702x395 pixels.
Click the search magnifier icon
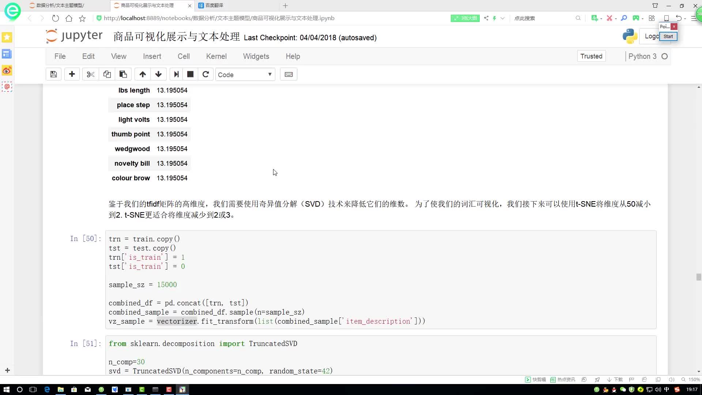[x=578, y=18]
